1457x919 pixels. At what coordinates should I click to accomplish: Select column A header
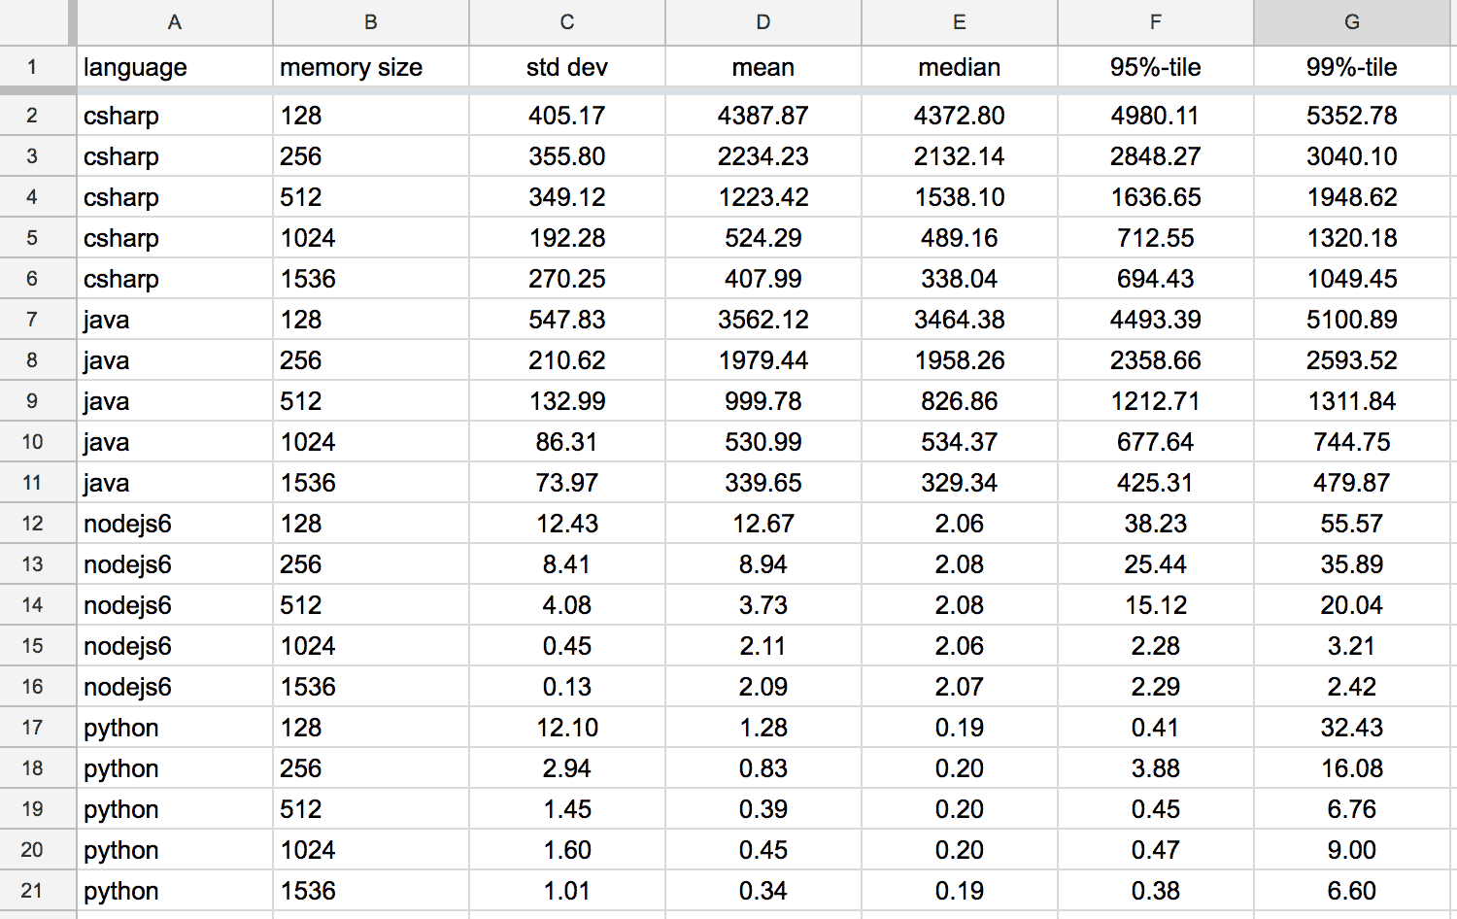click(x=173, y=21)
